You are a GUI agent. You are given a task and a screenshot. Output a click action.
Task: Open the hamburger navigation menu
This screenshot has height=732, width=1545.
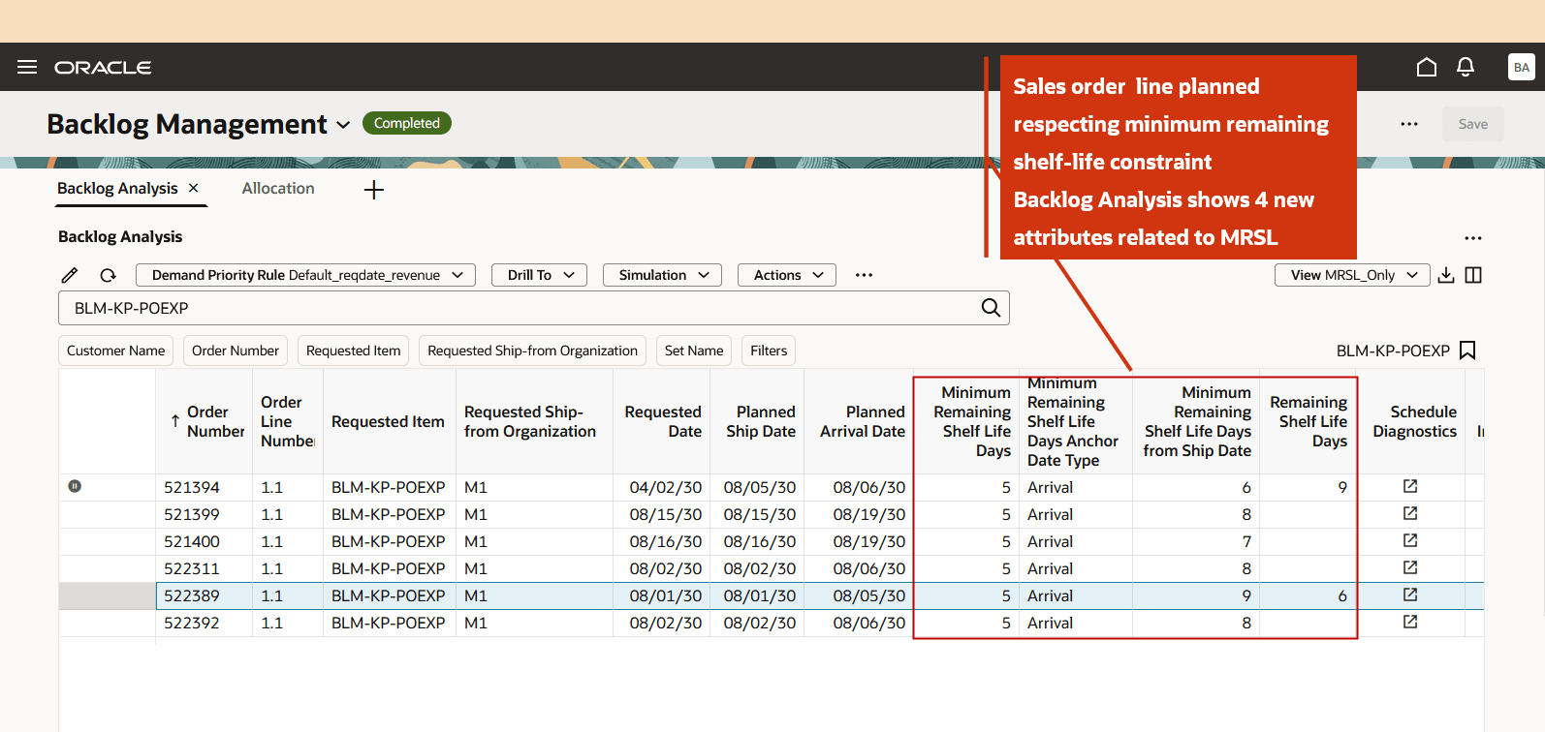tap(27, 67)
